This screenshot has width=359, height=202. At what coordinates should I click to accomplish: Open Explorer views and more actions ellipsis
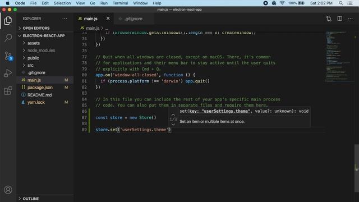pos(65,19)
